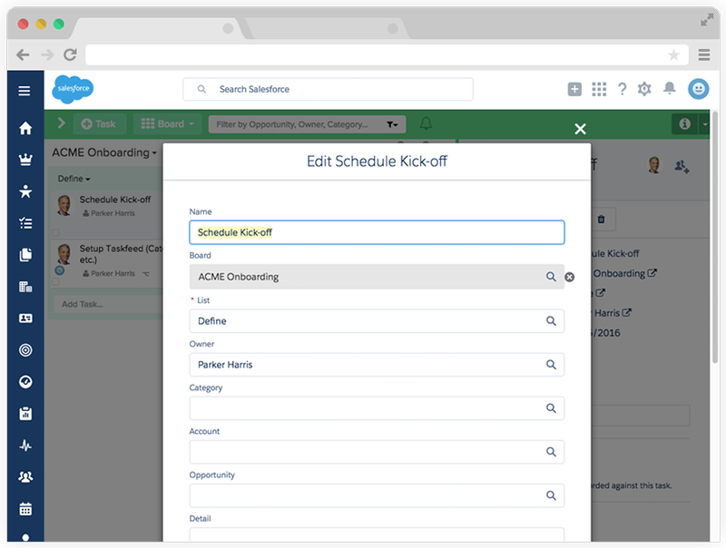The image size is (726, 548).
Task: Click the add follower person-plus icon
Action: click(682, 166)
